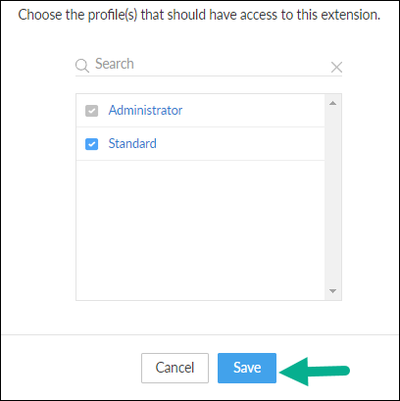This screenshot has width=400, height=401.
Task: Open the Administrator profile link
Action: (x=145, y=111)
